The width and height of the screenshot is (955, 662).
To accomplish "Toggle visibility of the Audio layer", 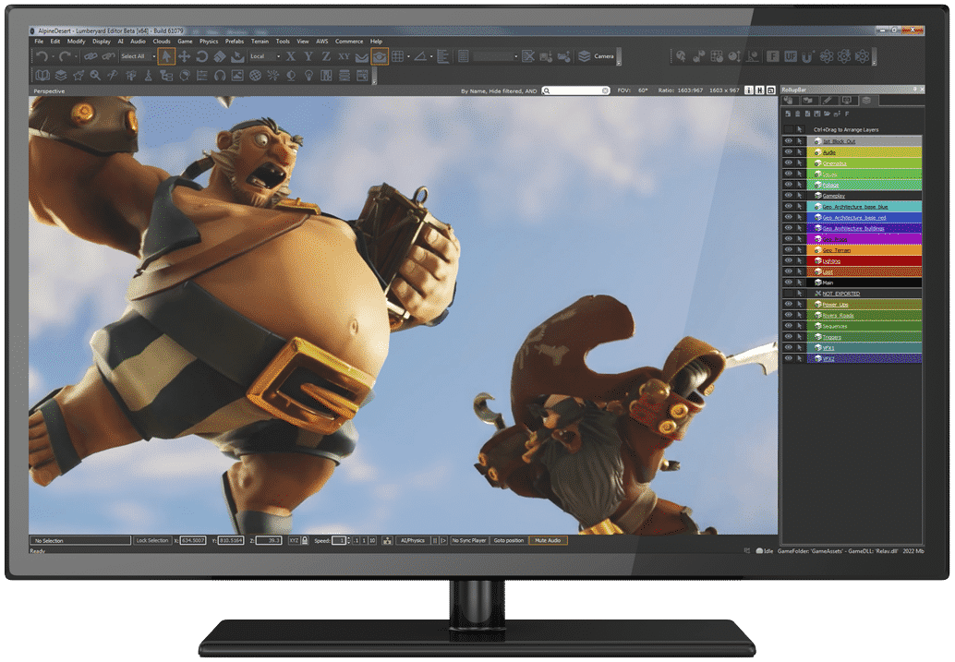I will (x=789, y=151).
